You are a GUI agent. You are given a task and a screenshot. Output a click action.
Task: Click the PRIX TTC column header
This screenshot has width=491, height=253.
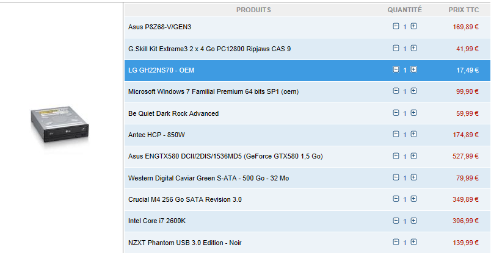(464, 10)
